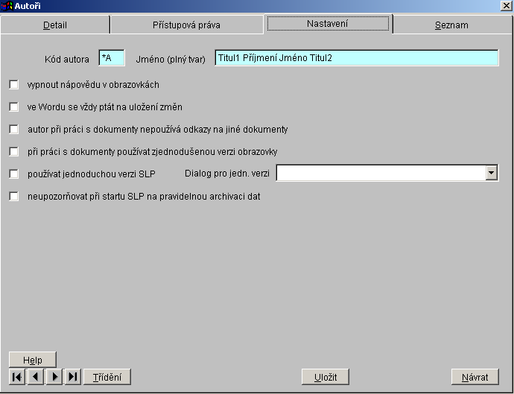Open the Třídění sorting button
The height and width of the screenshot is (394, 514).
tap(107, 377)
